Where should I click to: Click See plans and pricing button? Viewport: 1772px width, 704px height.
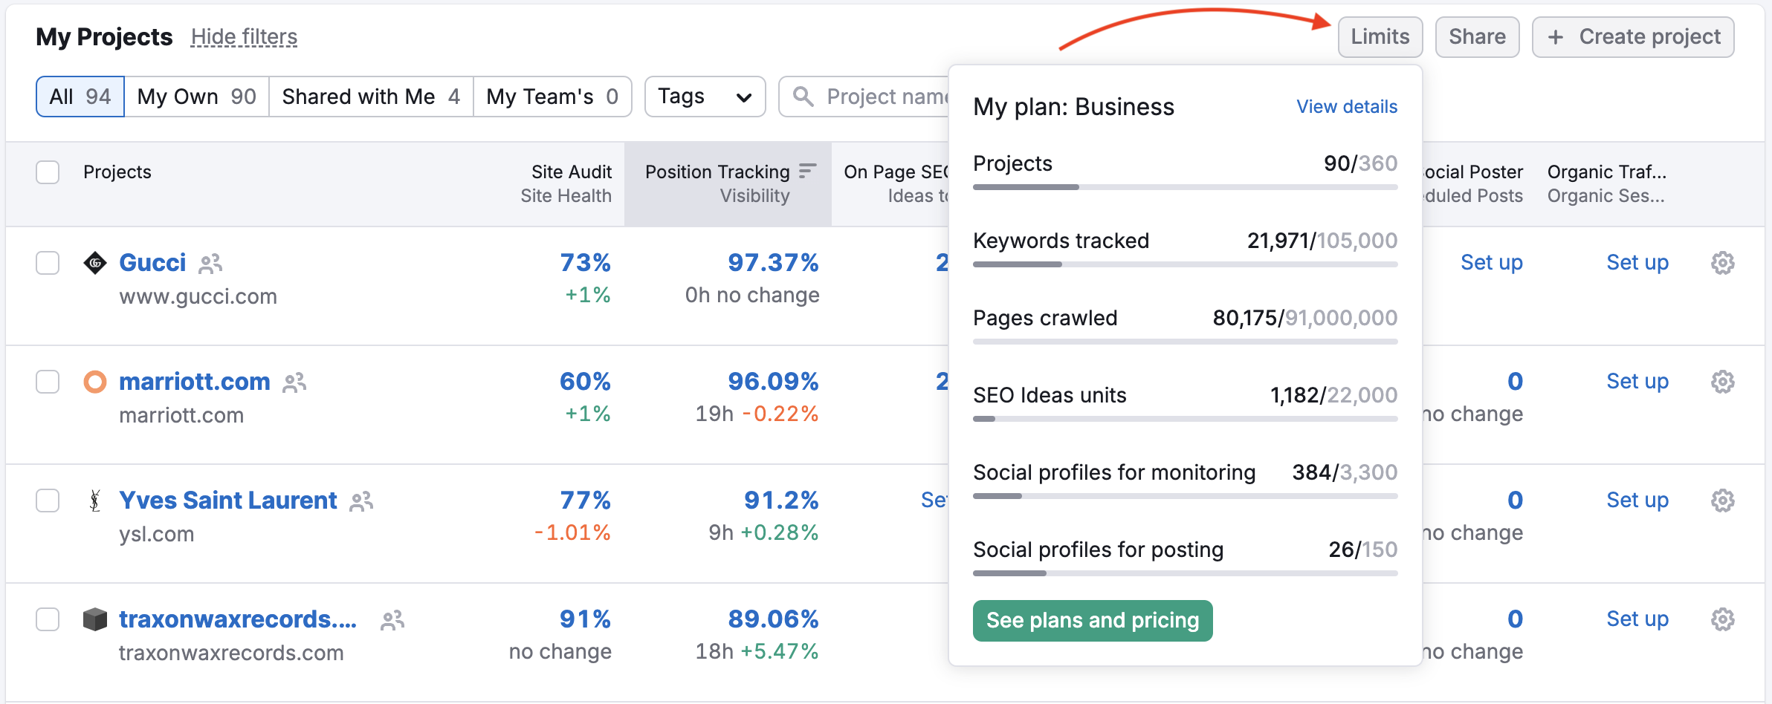1093,621
